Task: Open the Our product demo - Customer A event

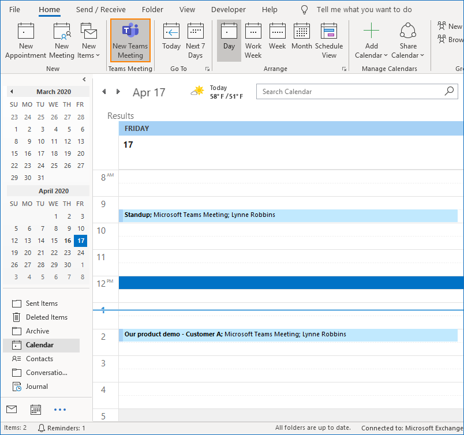Action: (x=288, y=335)
